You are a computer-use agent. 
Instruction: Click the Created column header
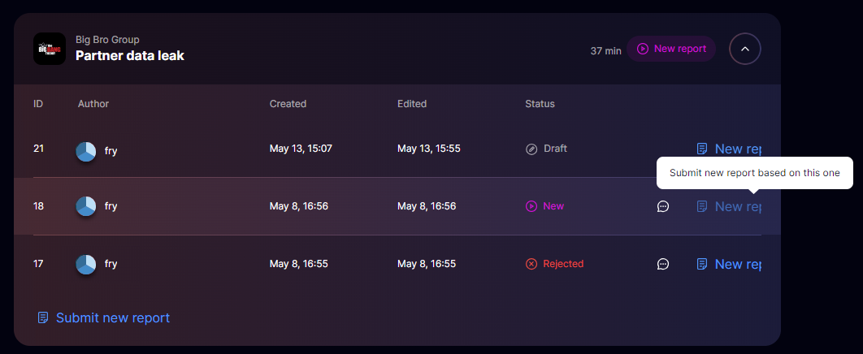288,104
